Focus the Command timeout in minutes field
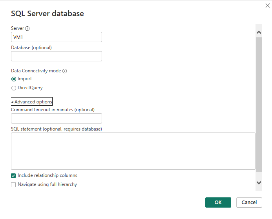This screenshot has width=272, height=219. click(57, 118)
